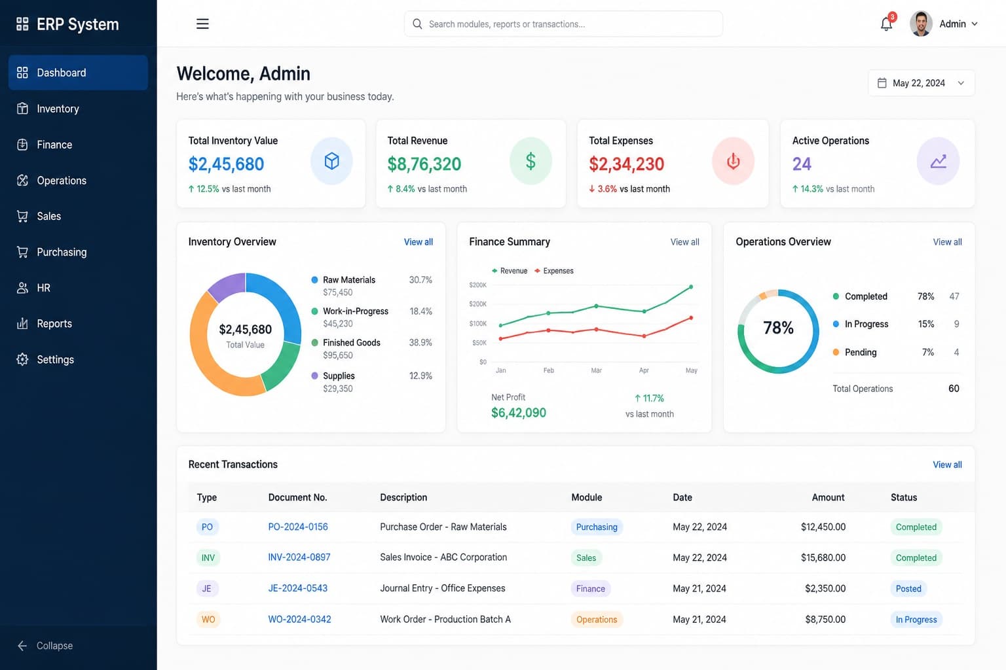Screen dimensions: 1006x670
Task: Open Settings in the sidebar
Action: pyautogui.click(x=78, y=359)
